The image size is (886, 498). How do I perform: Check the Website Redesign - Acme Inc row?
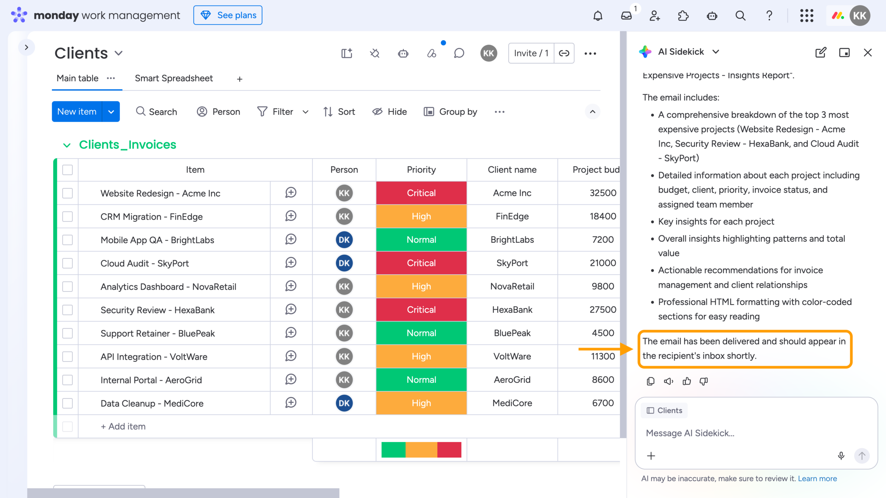[x=67, y=193]
